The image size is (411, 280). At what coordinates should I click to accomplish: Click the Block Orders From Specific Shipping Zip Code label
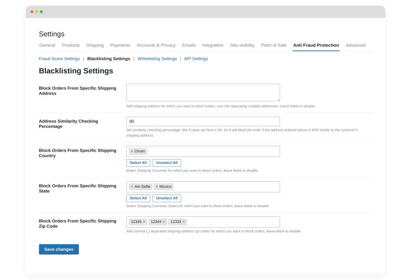[x=78, y=224]
